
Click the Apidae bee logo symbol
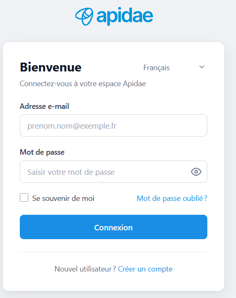point(84,16)
